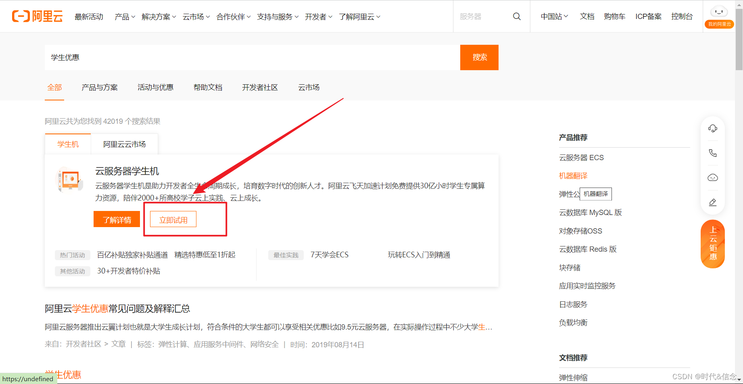The image size is (743, 384).
Task: Open 应用实时监控服务 recommendation
Action: click(587, 286)
